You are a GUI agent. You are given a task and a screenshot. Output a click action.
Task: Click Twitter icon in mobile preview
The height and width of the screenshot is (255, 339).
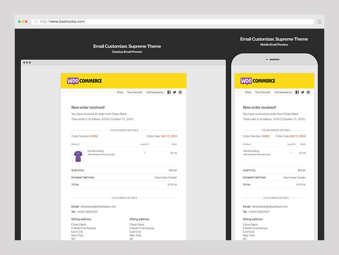[303, 92]
